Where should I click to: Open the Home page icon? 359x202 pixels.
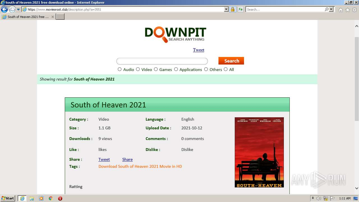pos(340,10)
